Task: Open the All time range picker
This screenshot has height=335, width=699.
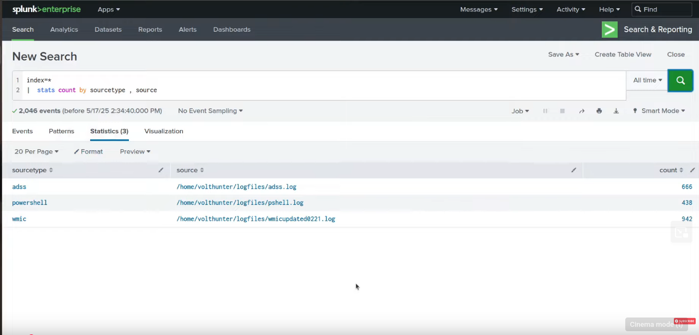Action: coord(647,80)
